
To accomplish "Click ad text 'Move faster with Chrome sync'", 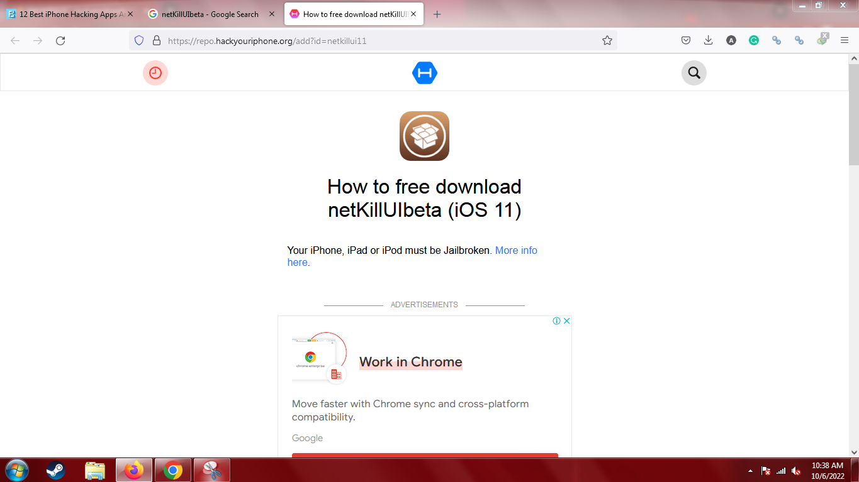I will pos(410,410).
